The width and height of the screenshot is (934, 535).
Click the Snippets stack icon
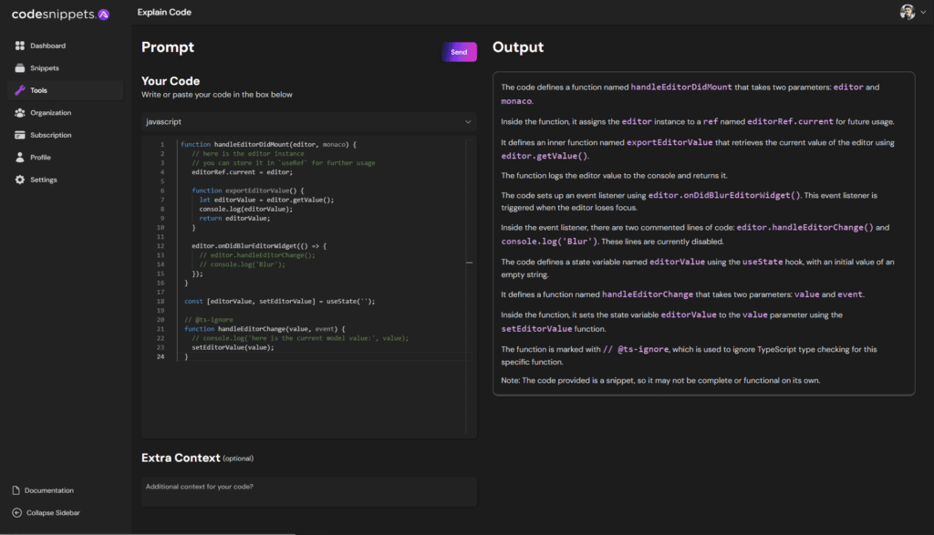pyautogui.click(x=20, y=68)
